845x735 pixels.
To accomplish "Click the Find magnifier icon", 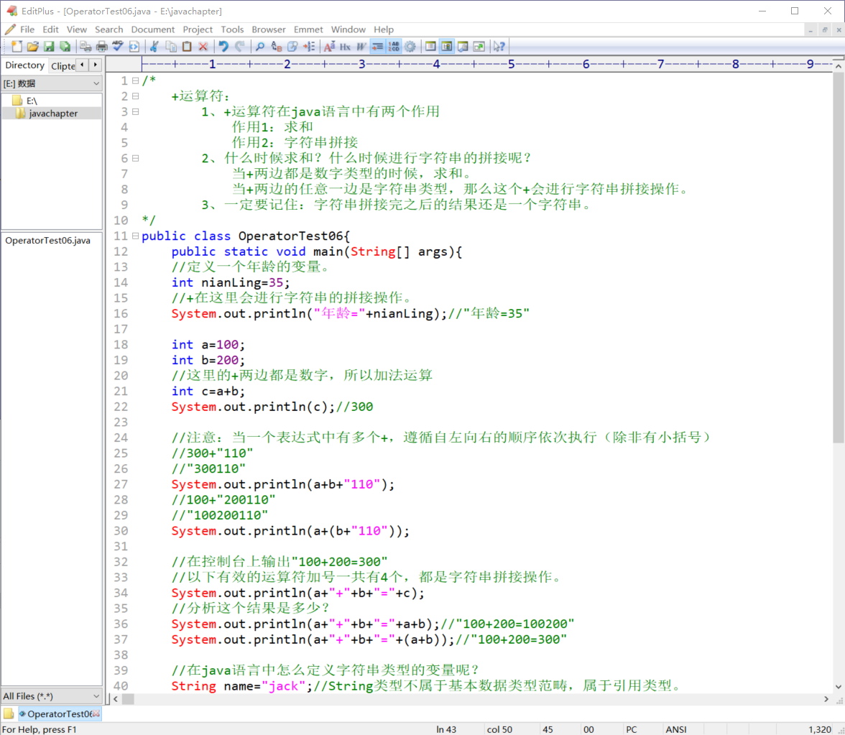I will (x=260, y=47).
